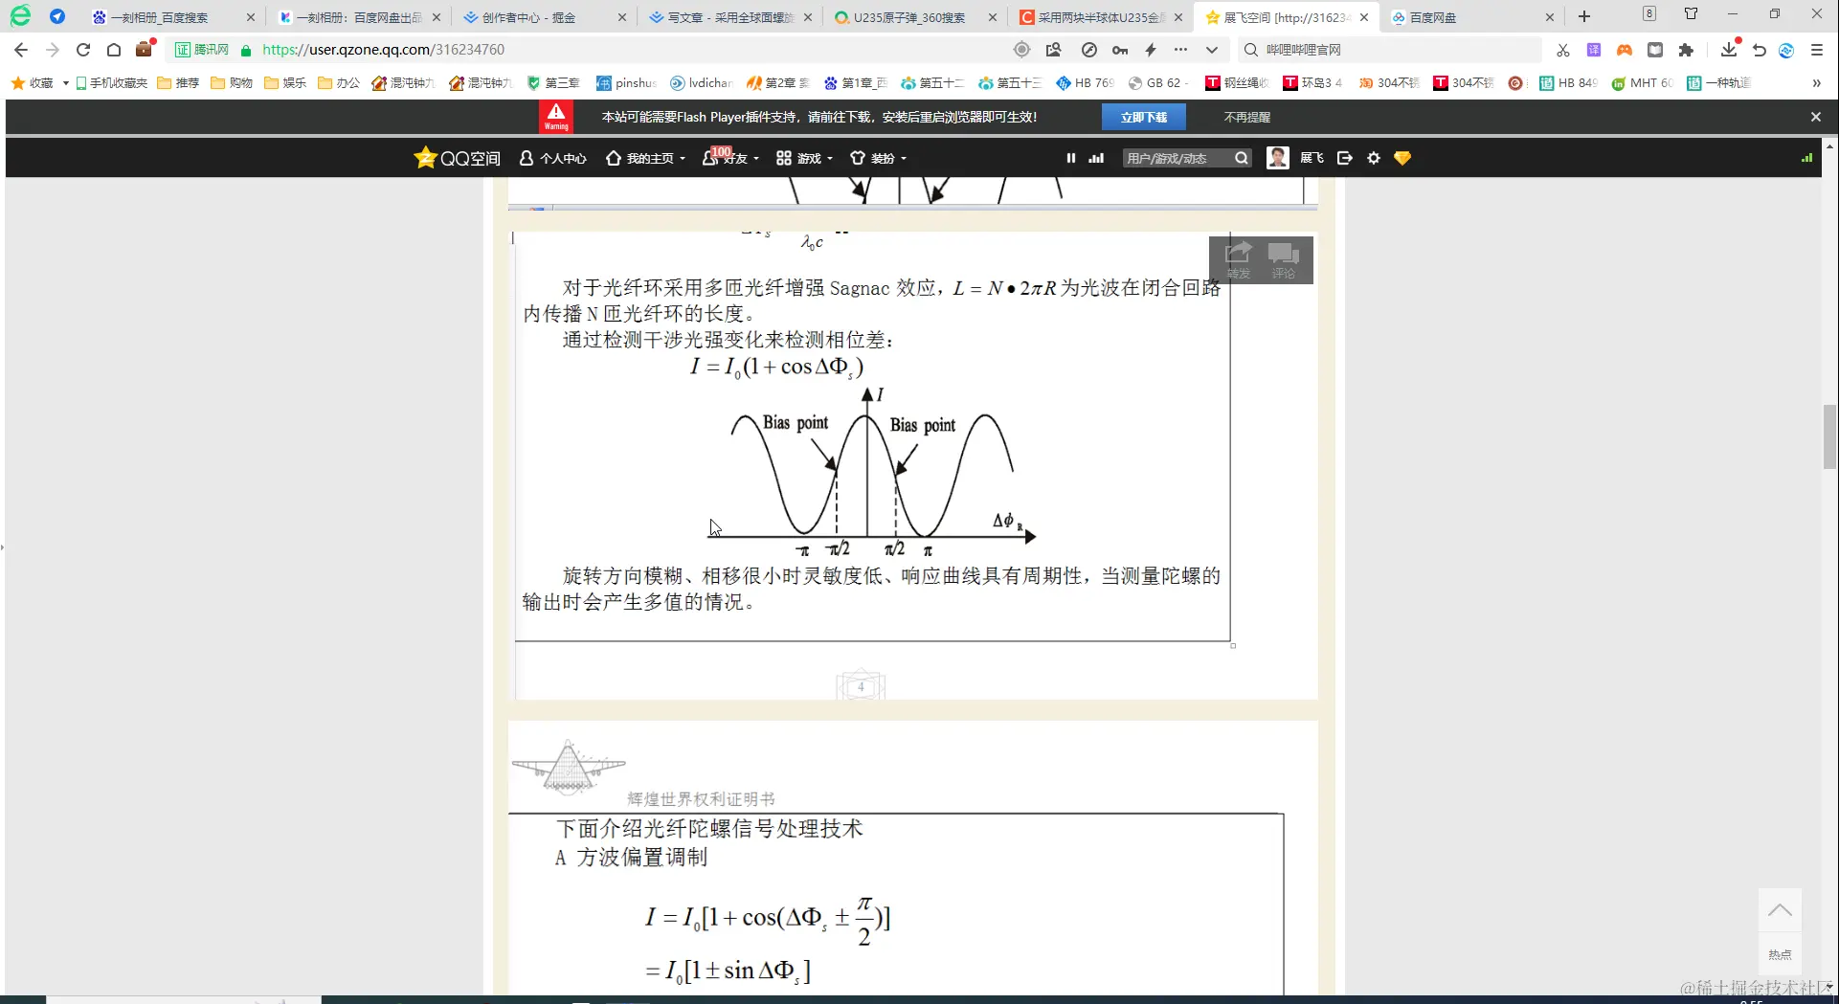This screenshot has width=1839, height=1004.
Task: Expand the chevron dropdown beside address bar
Action: click(1212, 49)
